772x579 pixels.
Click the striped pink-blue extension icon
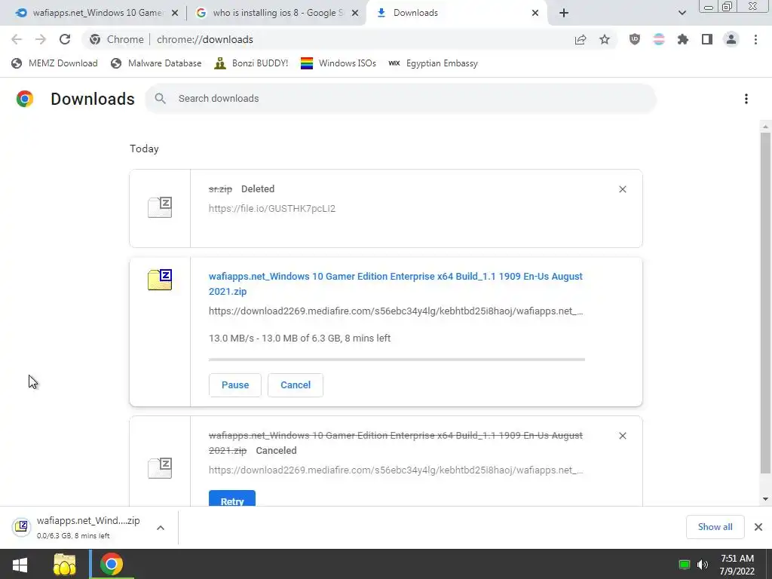click(x=659, y=39)
